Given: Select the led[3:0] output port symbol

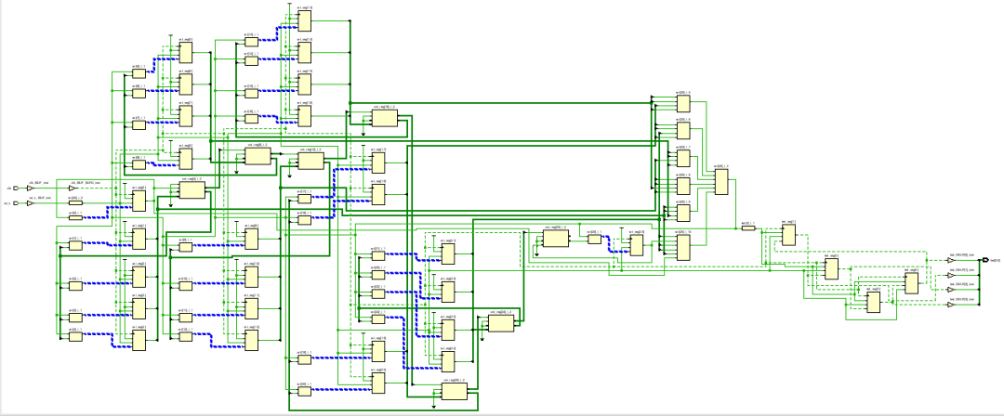Looking at the screenshot, I should (x=984, y=262).
